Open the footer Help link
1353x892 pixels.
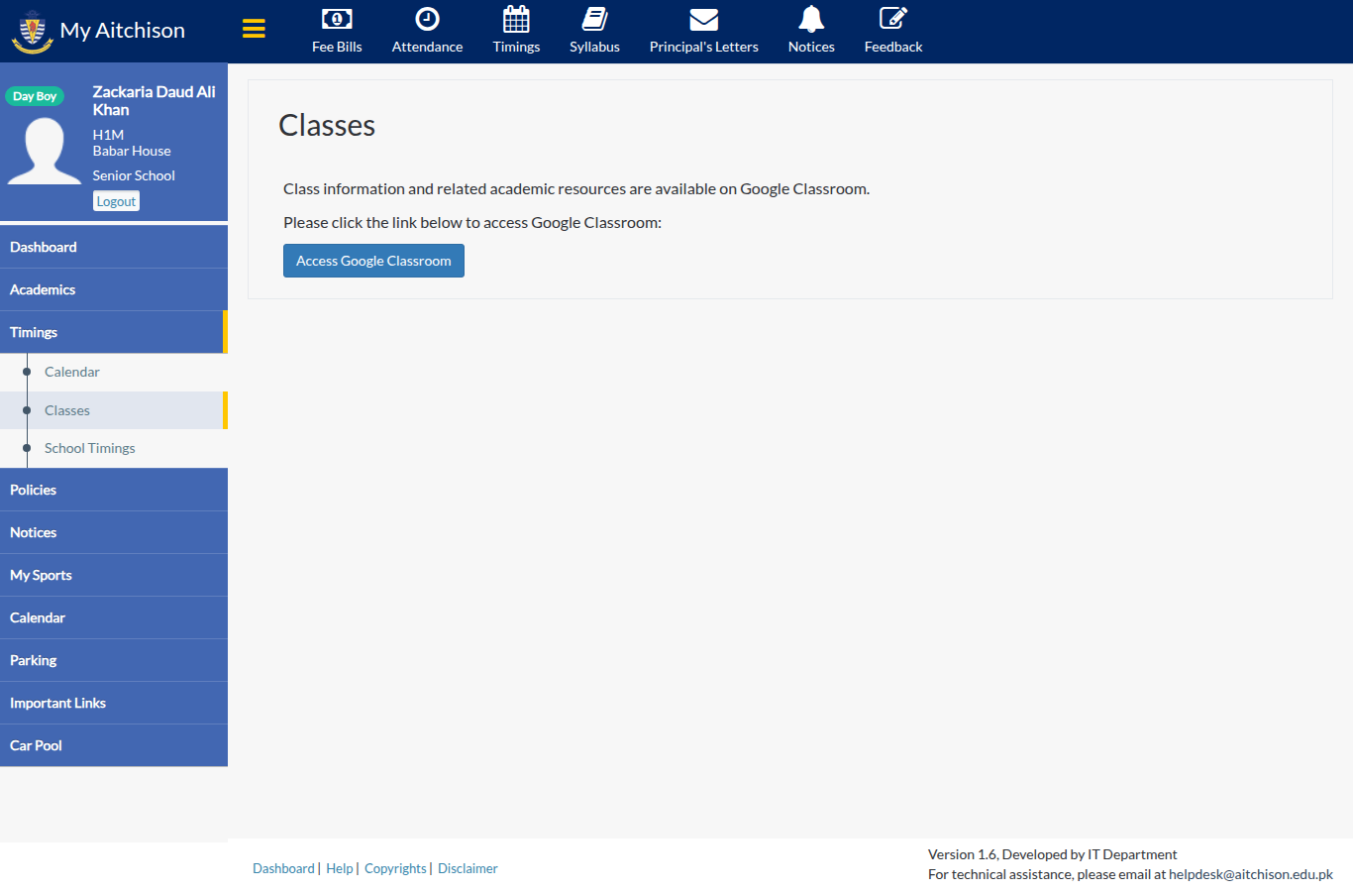tap(340, 868)
